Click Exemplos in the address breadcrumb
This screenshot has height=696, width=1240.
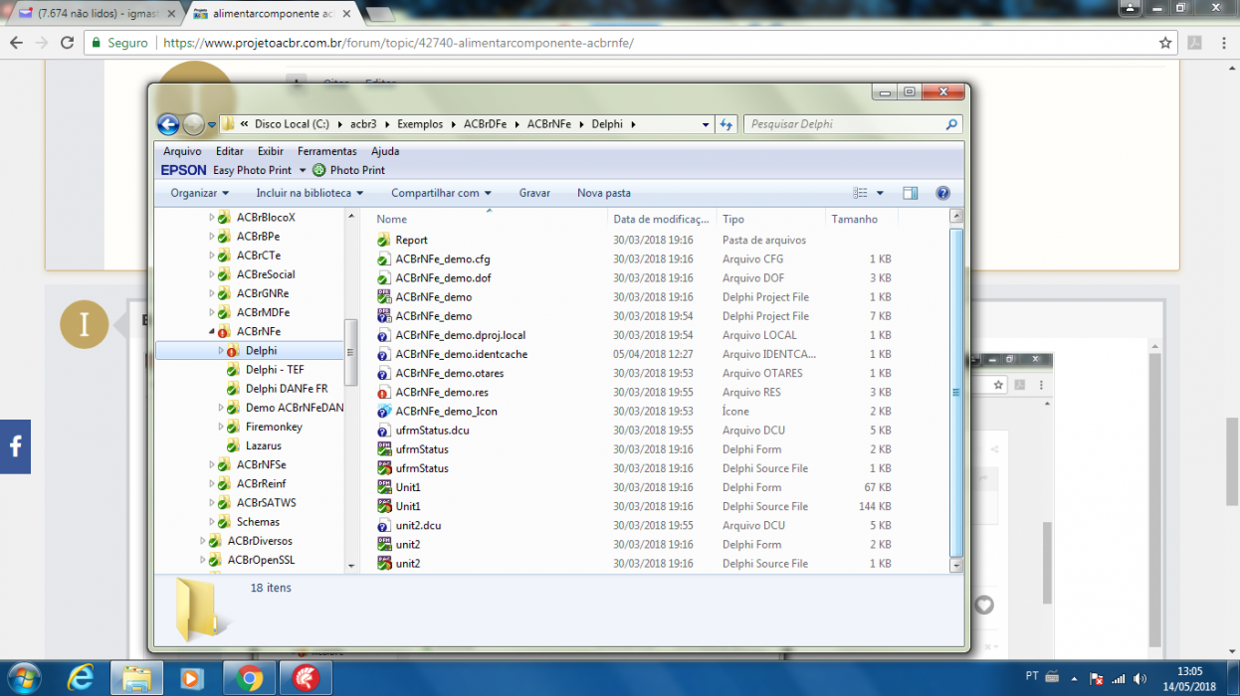[x=420, y=124]
